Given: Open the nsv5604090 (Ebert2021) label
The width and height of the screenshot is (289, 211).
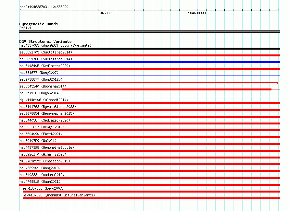Looking at the screenshot, I should tap(41, 134).
